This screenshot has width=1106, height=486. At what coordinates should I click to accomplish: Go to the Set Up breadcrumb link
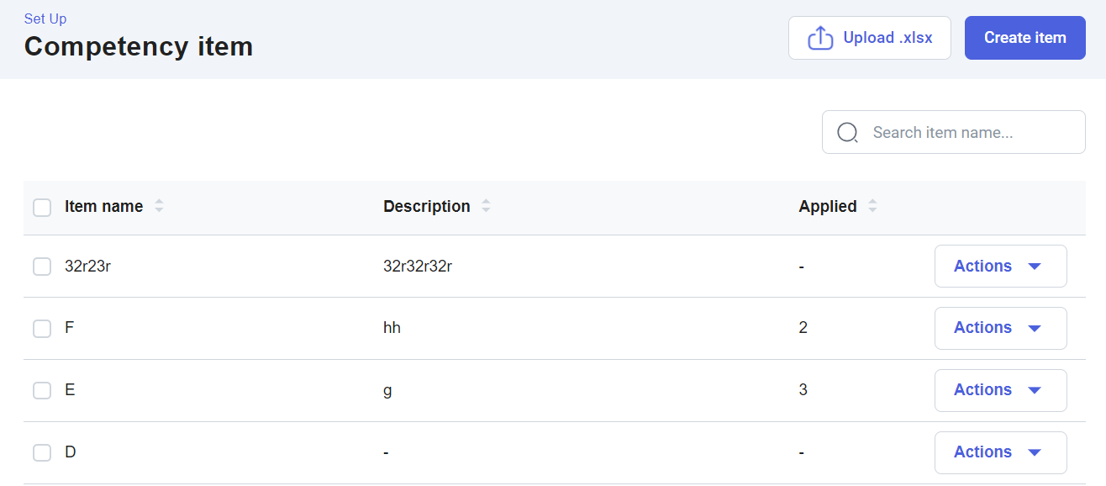point(45,18)
